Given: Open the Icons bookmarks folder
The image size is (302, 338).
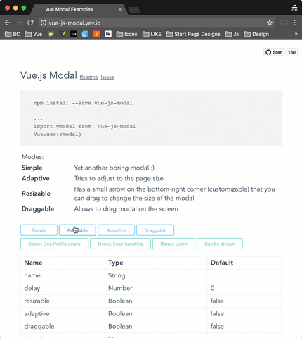Looking at the screenshot, I should coord(126,34).
